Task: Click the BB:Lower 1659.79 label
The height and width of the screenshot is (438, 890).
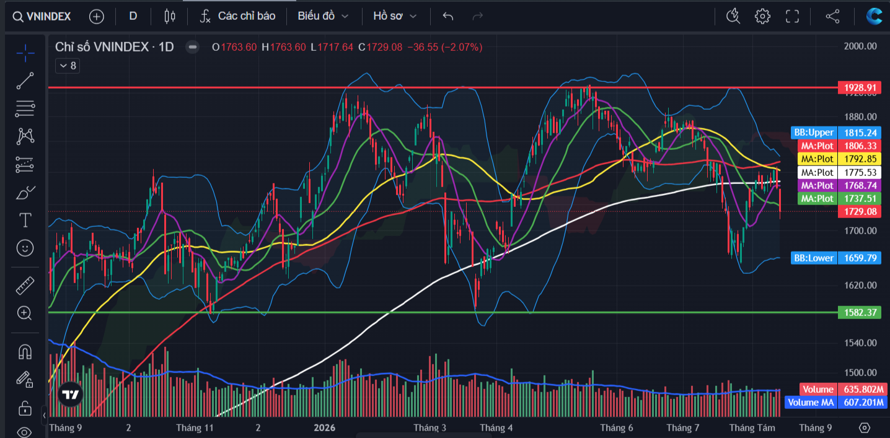Action: click(x=835, y=258)
